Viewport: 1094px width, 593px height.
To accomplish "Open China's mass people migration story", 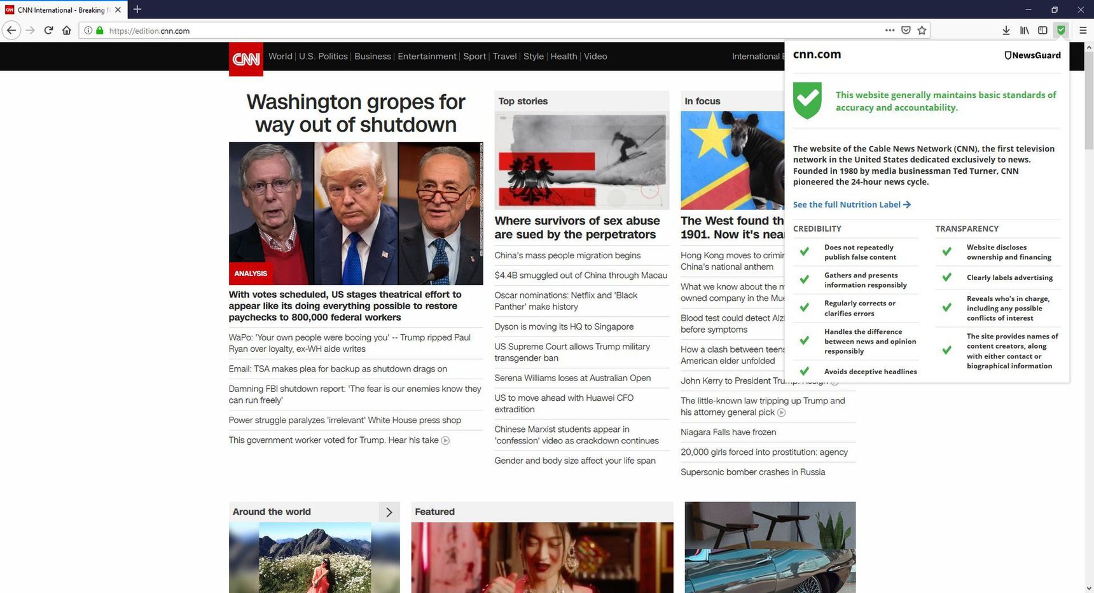I will point(567,255).
